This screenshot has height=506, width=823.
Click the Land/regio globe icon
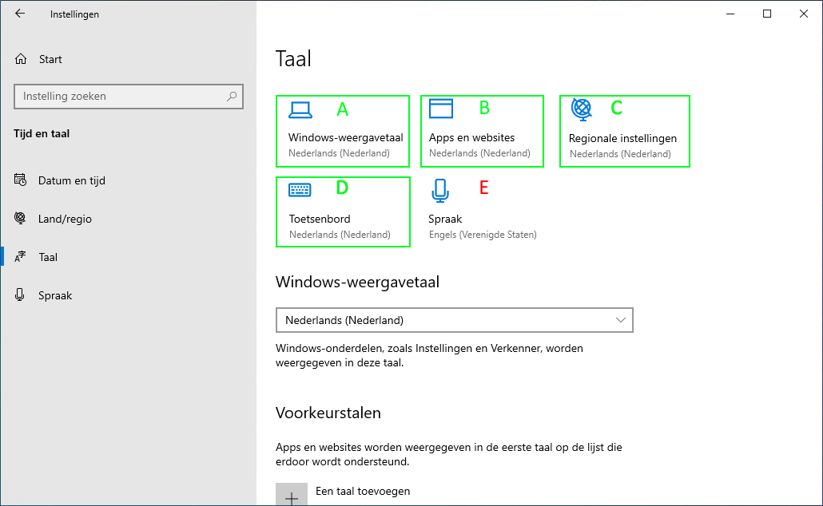click(20, 218)
